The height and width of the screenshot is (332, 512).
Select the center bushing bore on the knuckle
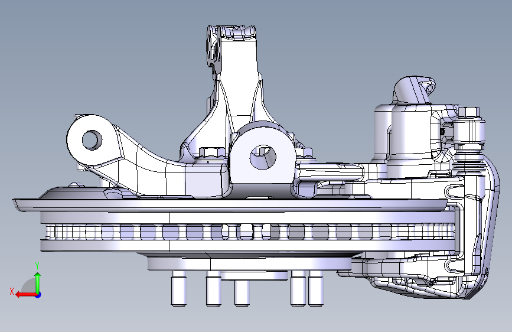[263, 157]
